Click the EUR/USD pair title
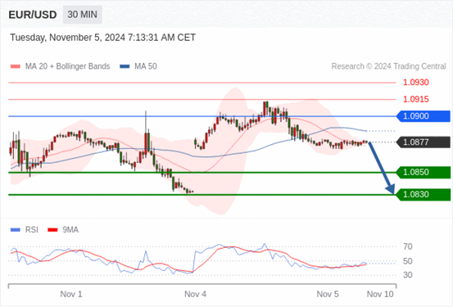Viewport: 453px width, 307px height. pyautogui.click(x=33, y=15)
